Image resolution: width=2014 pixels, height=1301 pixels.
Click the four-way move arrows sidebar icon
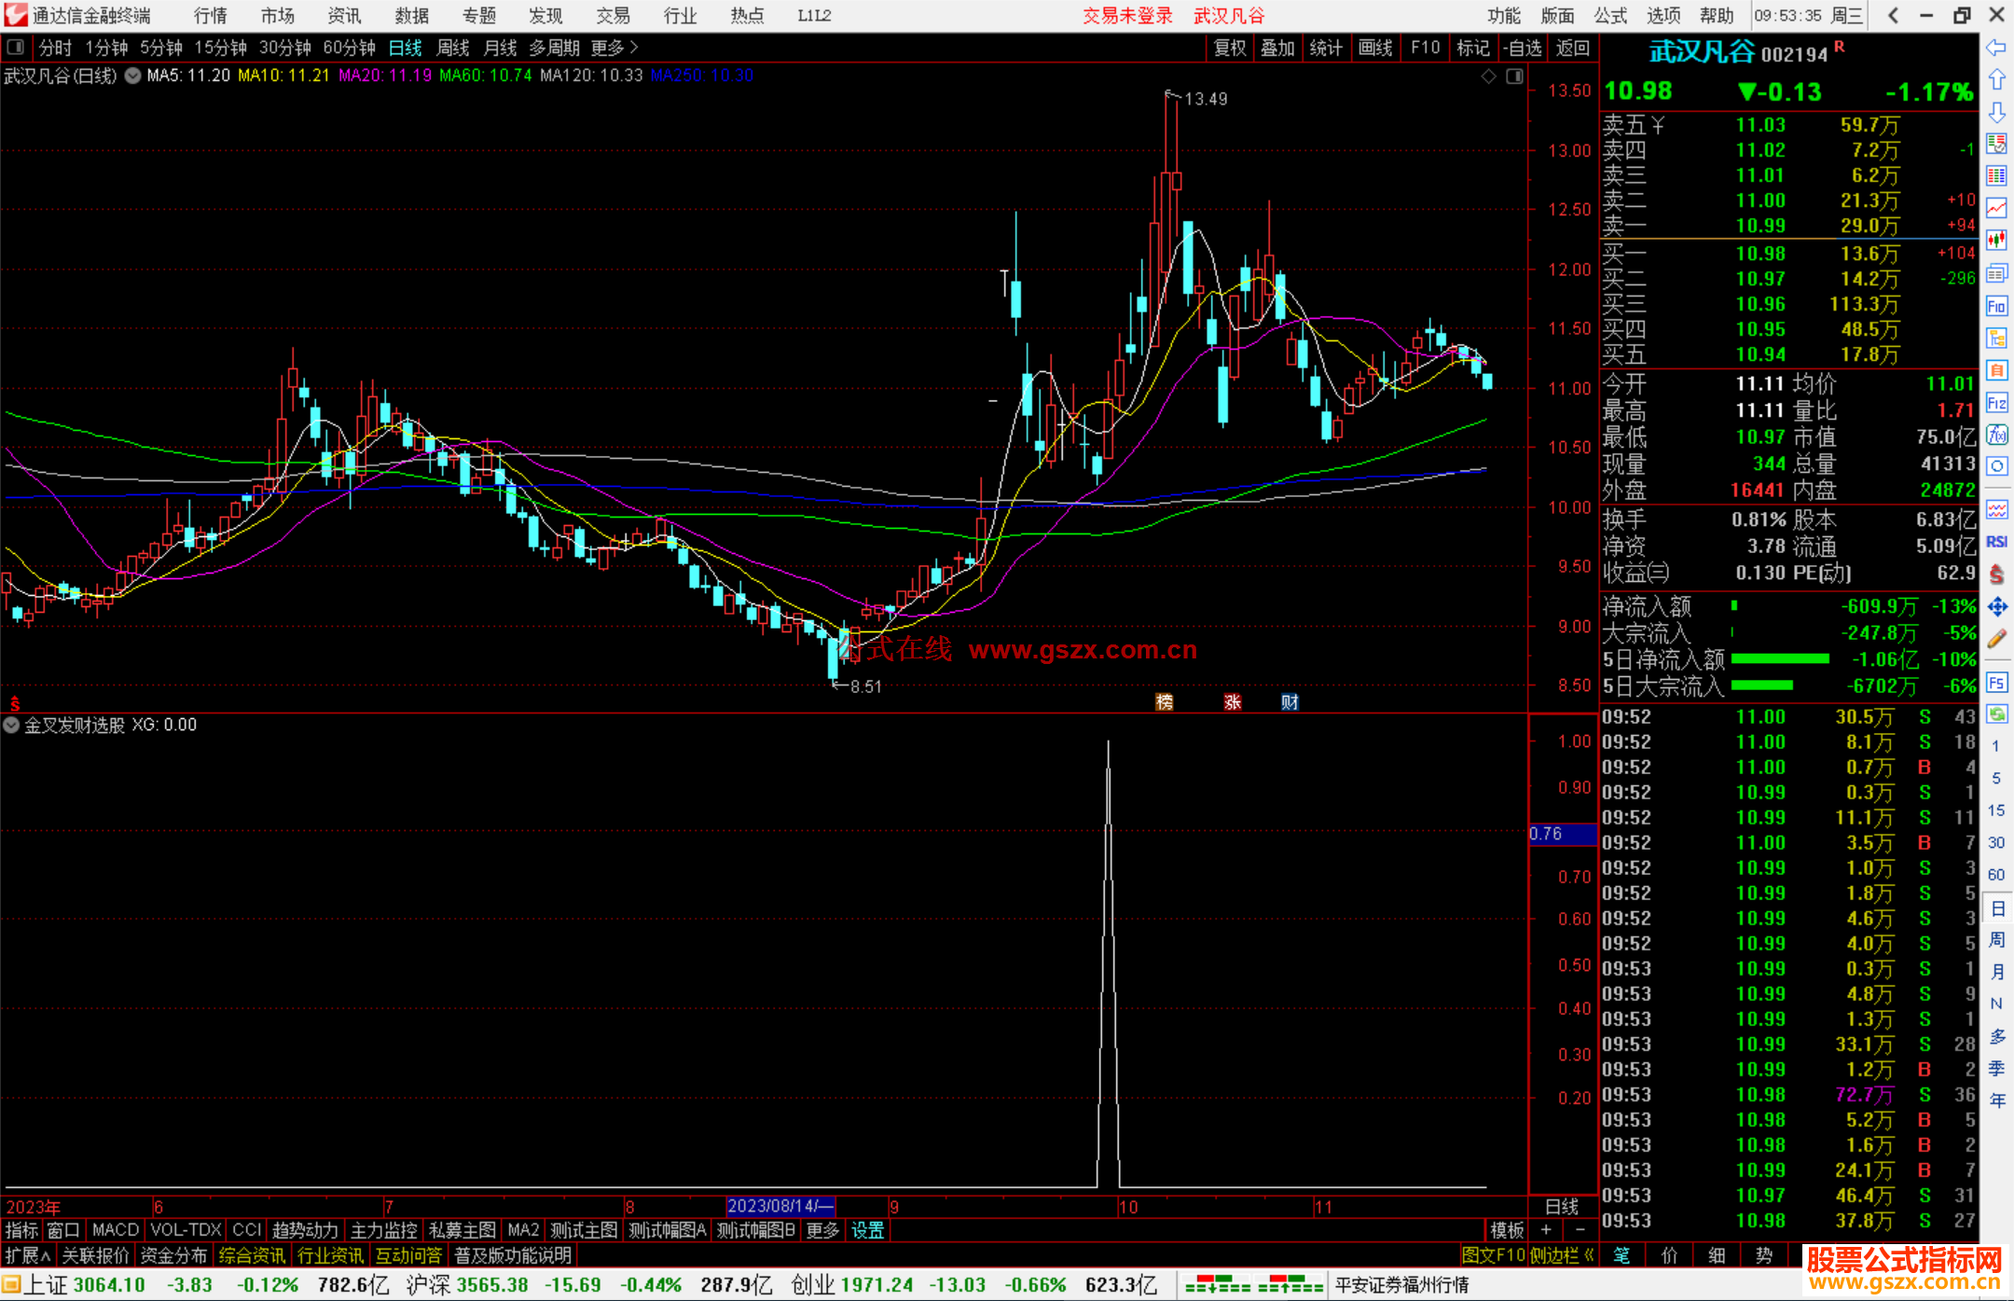1996,607
